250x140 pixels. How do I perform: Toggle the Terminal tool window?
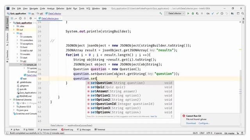[100, 129]
